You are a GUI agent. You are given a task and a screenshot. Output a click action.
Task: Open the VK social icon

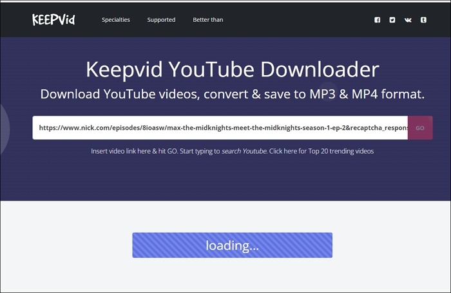click(x=408, y=20)
